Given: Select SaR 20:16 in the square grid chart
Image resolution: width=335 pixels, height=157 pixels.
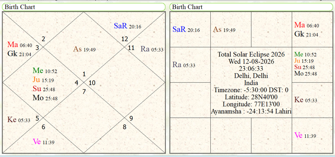Looking at the screenshot, I should point(186,29).
